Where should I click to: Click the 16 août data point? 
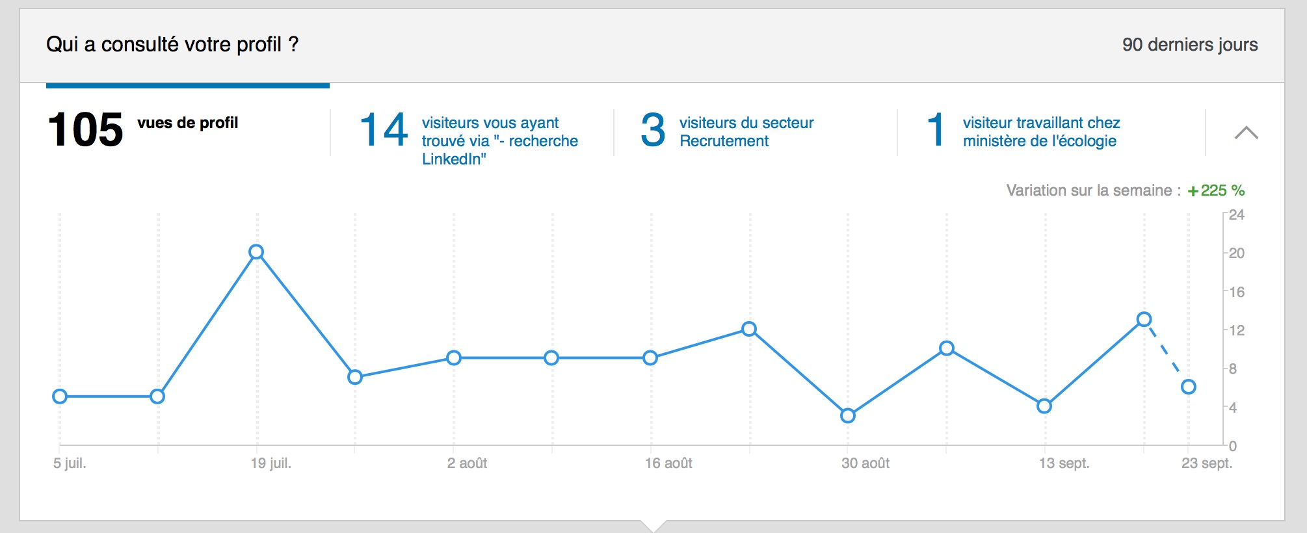650,357
